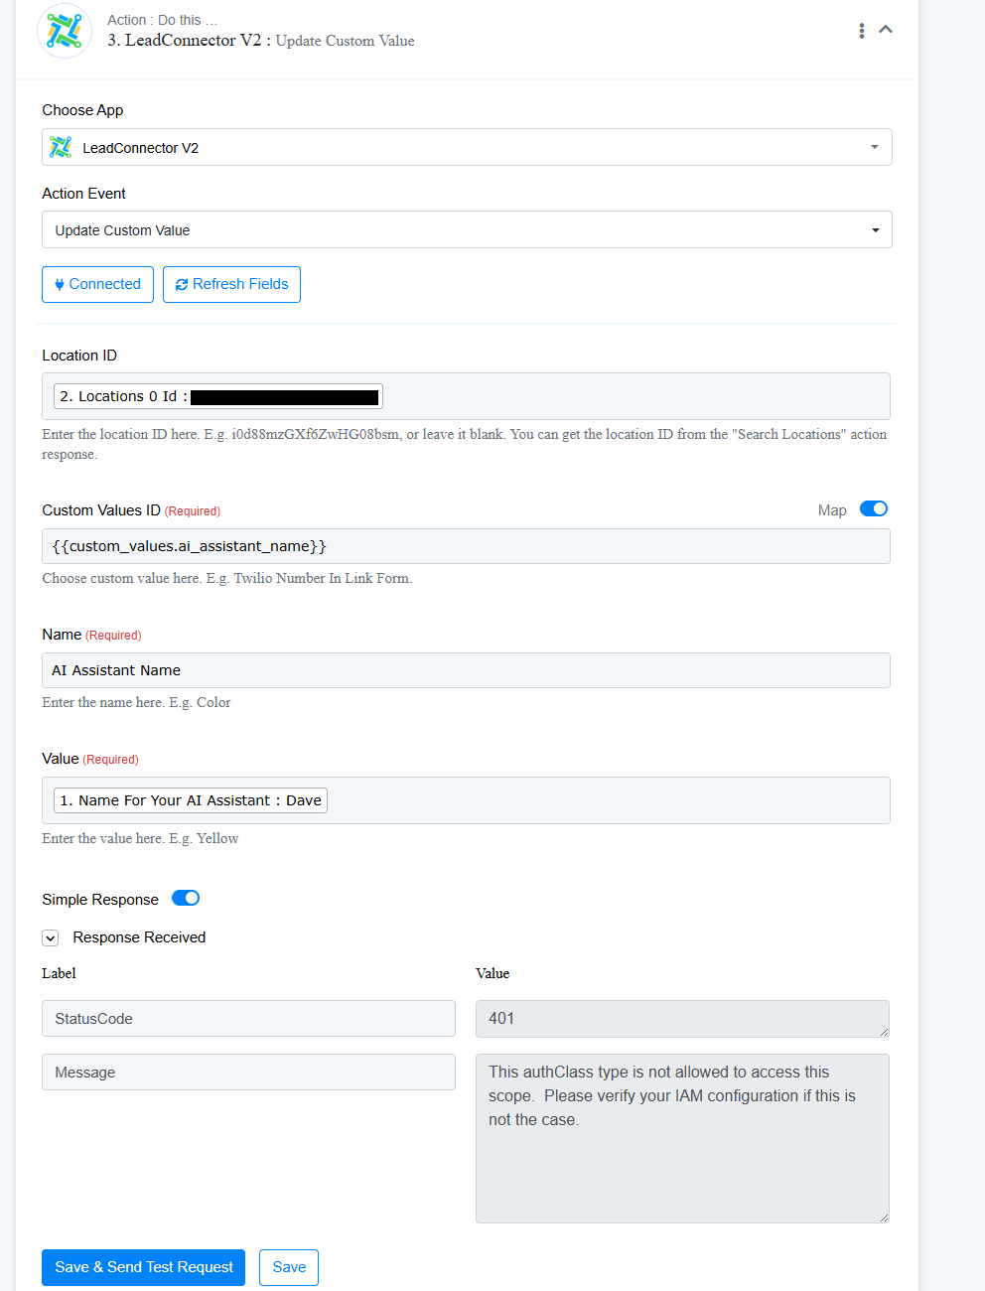Click into the Location ID field
985x1291 pixels.
(x=466, y=396)
